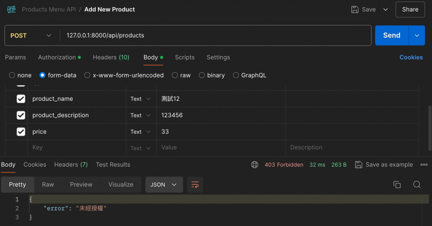The image size is (432, 226).
Task: Open price Text type dropdown
Action: coord(140,132)
